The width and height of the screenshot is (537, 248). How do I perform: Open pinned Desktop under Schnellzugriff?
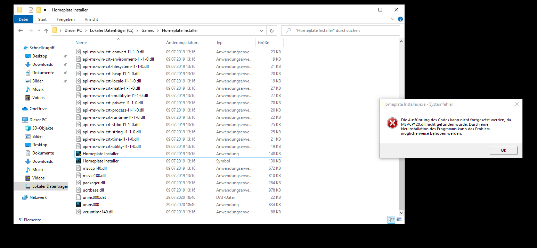[40, 56]
